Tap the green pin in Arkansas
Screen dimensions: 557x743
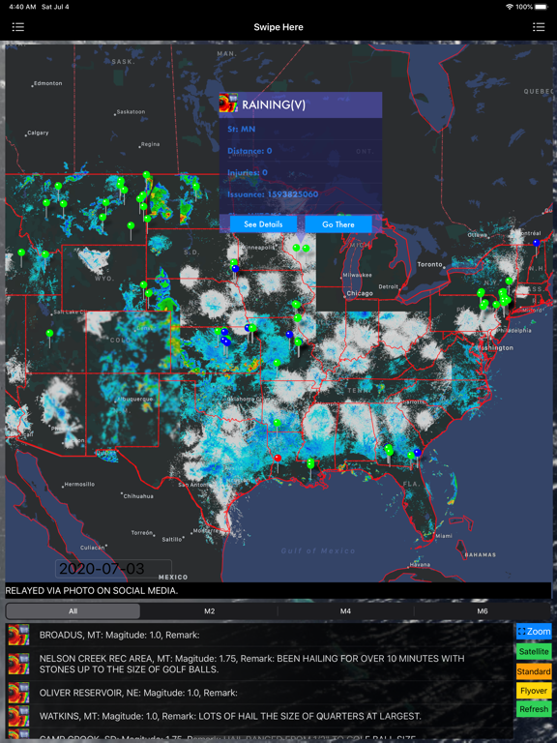coord(277,422)
